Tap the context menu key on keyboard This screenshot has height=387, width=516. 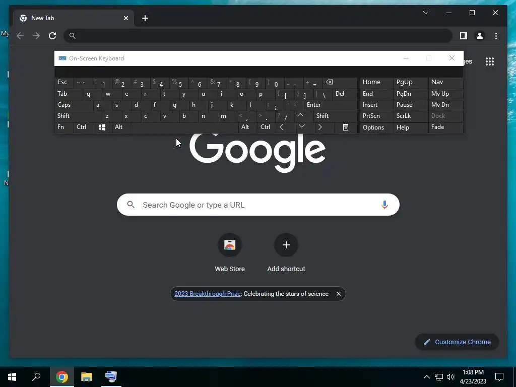pyautogui.click(x=346, y=127)
